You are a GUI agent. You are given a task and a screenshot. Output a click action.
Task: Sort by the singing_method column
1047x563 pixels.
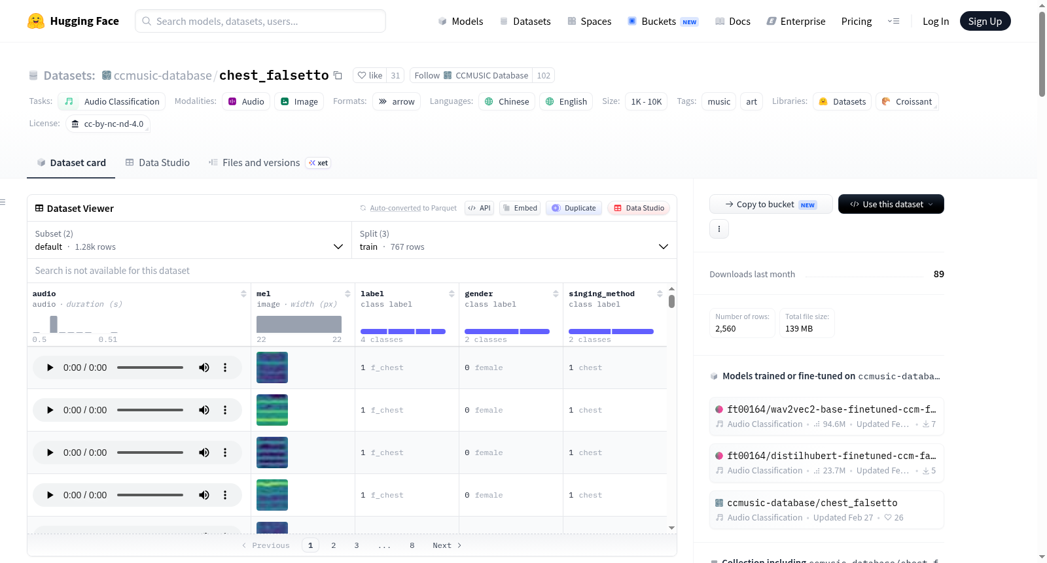660,294
